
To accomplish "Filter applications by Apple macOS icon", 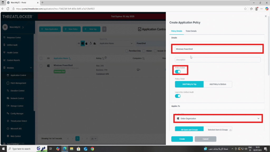I will pyautogui.click(x=86, y=44).
